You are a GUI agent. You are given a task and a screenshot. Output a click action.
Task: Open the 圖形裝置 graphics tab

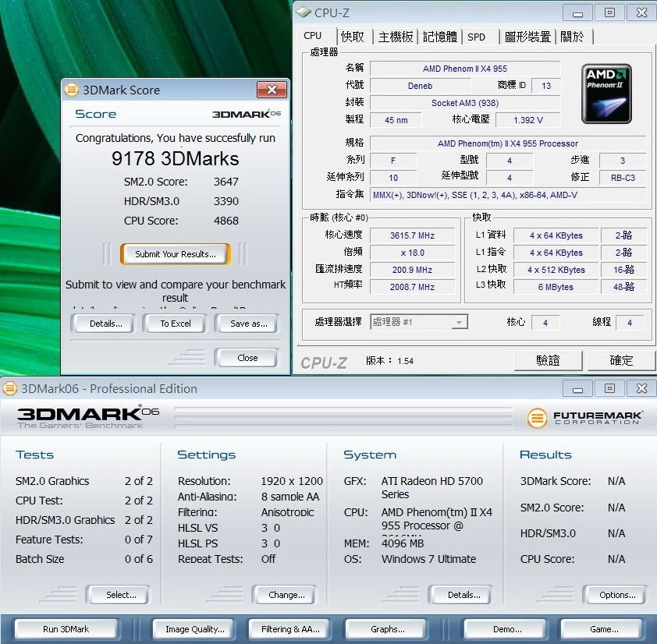coord(527,37)
